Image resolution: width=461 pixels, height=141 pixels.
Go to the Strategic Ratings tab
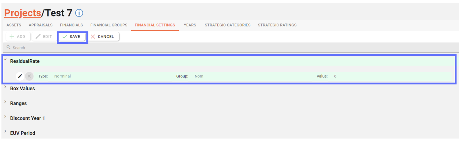pos(277,25)
